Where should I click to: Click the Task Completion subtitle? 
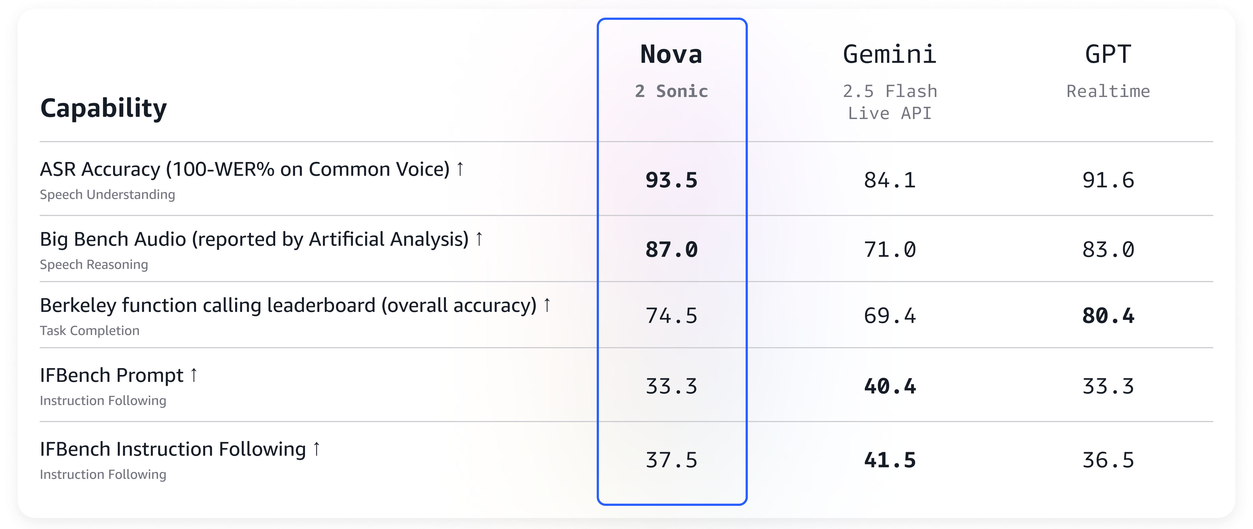coord(90,331)
